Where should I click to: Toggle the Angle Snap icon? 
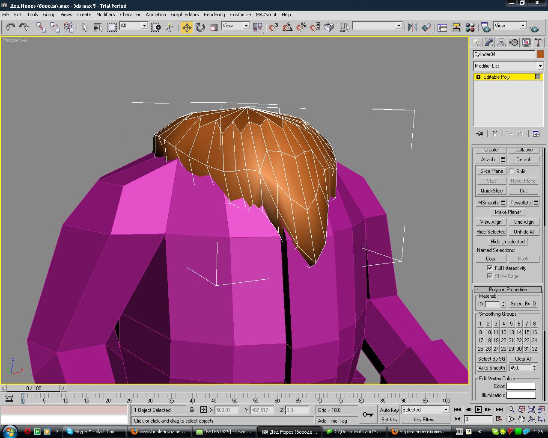[x=288, y=27]
